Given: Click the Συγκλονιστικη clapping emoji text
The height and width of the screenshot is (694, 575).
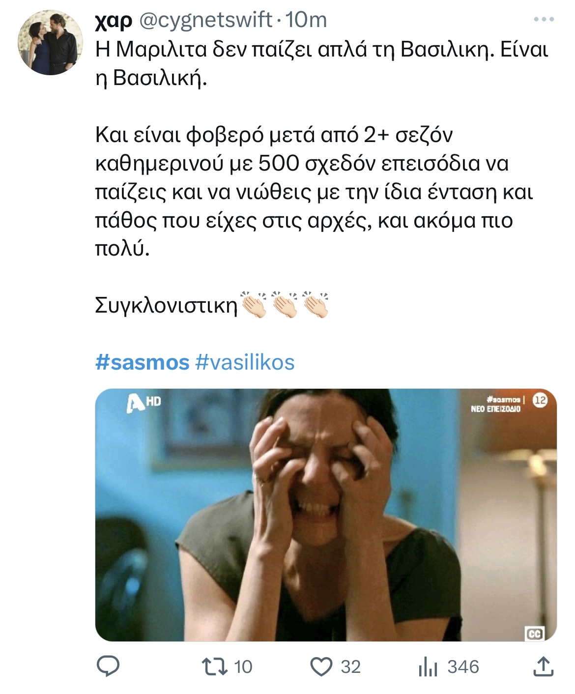Looking at the screenshot, I should (212, 305).
